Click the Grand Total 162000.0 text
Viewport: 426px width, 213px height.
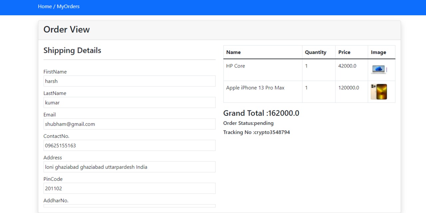tap(261, 113)
